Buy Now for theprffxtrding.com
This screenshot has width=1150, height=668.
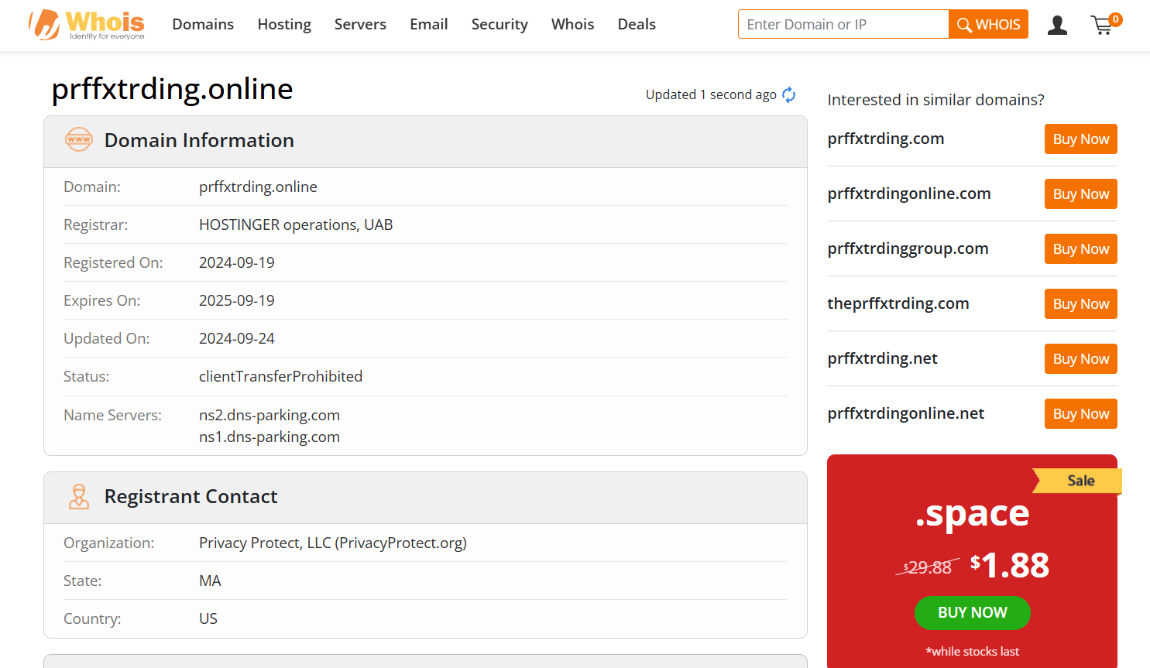1081,304
